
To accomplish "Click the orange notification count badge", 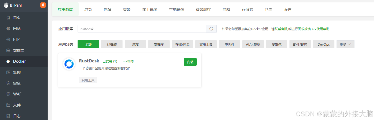I will (43, 5).
